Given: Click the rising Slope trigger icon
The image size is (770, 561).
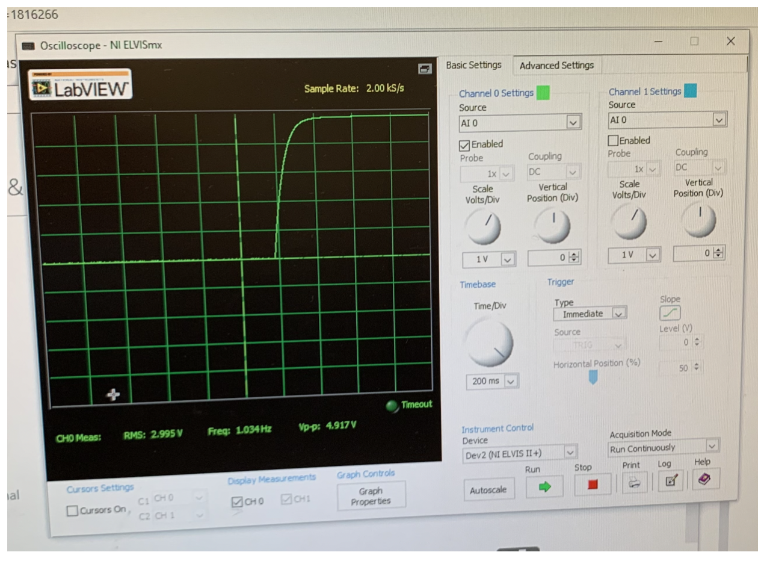Looking at the screenshot, I should pos(671,314).
